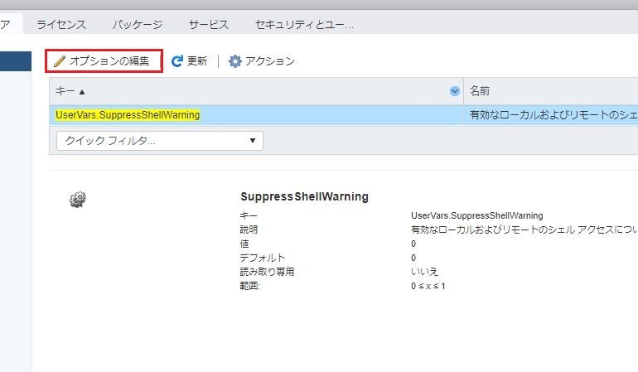Screen dimensions: 638x372
Task: Click the range value 0 ≤ x ≤ 1
Action: coord(428,286)
